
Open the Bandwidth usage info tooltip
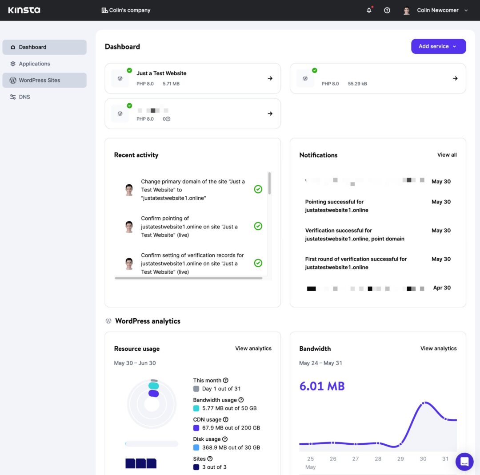click(240, 399)
